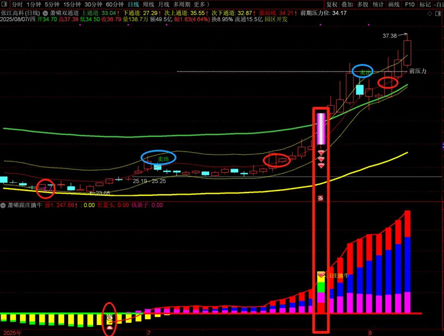Screen dimensions: 444x336
Task: Open the 叠加 overlay option
Action: (347, 4)
